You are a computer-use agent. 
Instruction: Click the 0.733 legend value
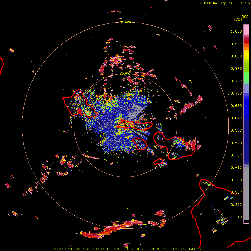(236, 93)
